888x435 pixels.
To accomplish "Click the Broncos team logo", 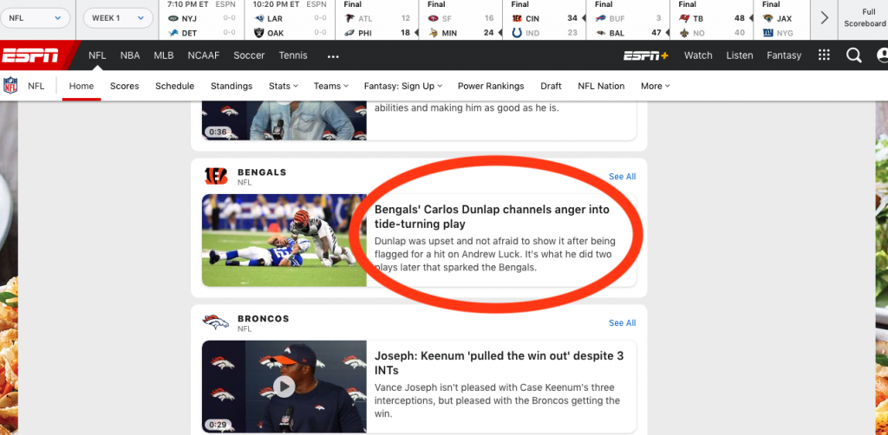I will click(216, 322).
